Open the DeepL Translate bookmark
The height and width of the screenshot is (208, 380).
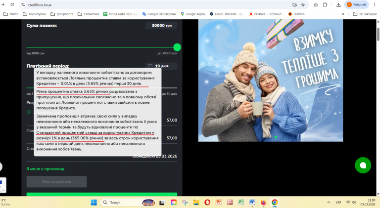[x=227, y=14]
